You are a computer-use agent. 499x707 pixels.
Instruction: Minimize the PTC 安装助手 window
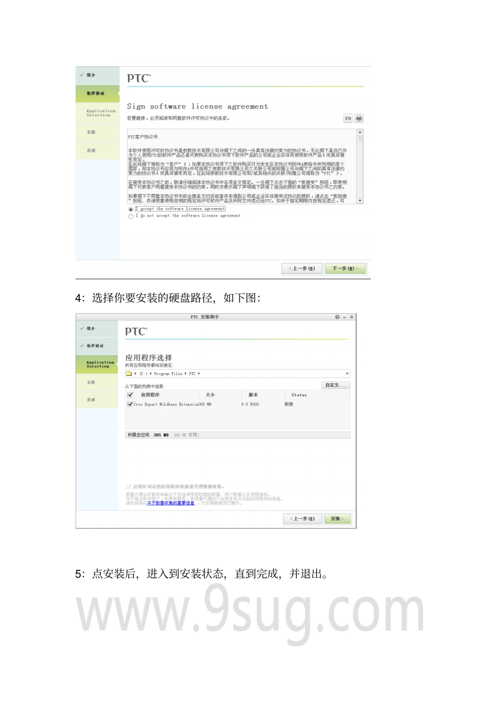click(x=345, y=317)
